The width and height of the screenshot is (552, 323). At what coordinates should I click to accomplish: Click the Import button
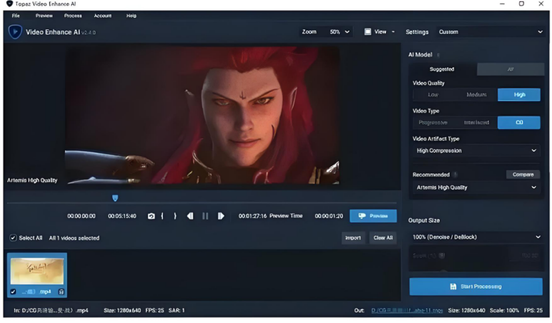[x=353, y=238]
